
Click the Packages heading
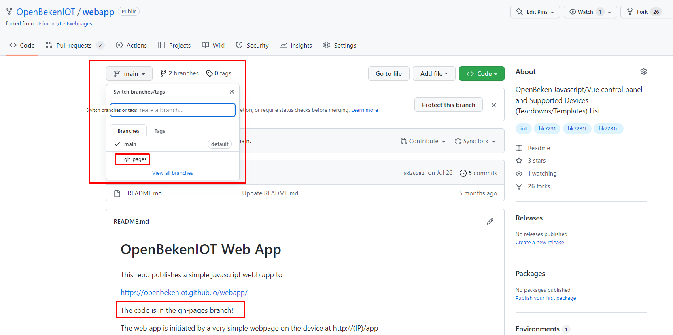(530, 274)
